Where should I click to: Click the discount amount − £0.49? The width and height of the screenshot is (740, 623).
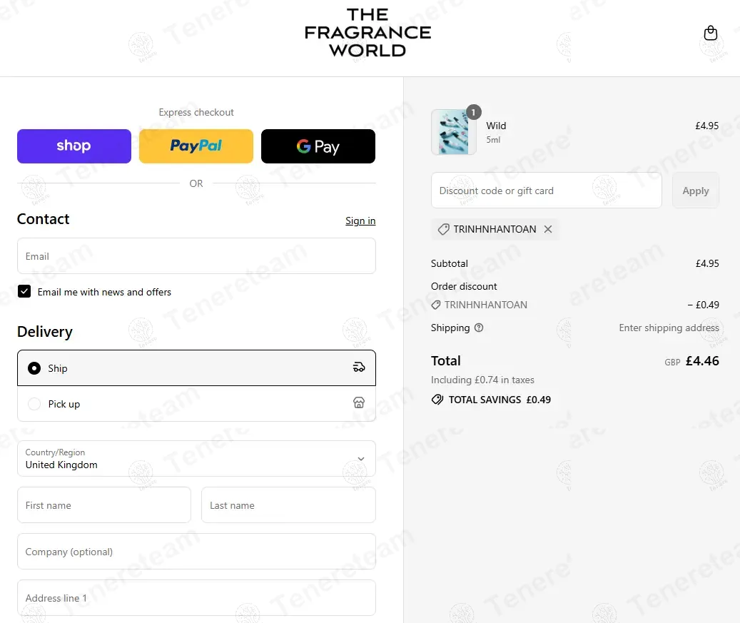pyautogui.click(x=703, y=305)
